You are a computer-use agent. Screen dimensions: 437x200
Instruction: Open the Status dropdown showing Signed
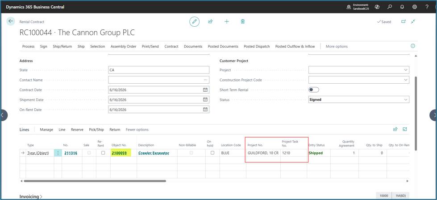tap(405, 100)
